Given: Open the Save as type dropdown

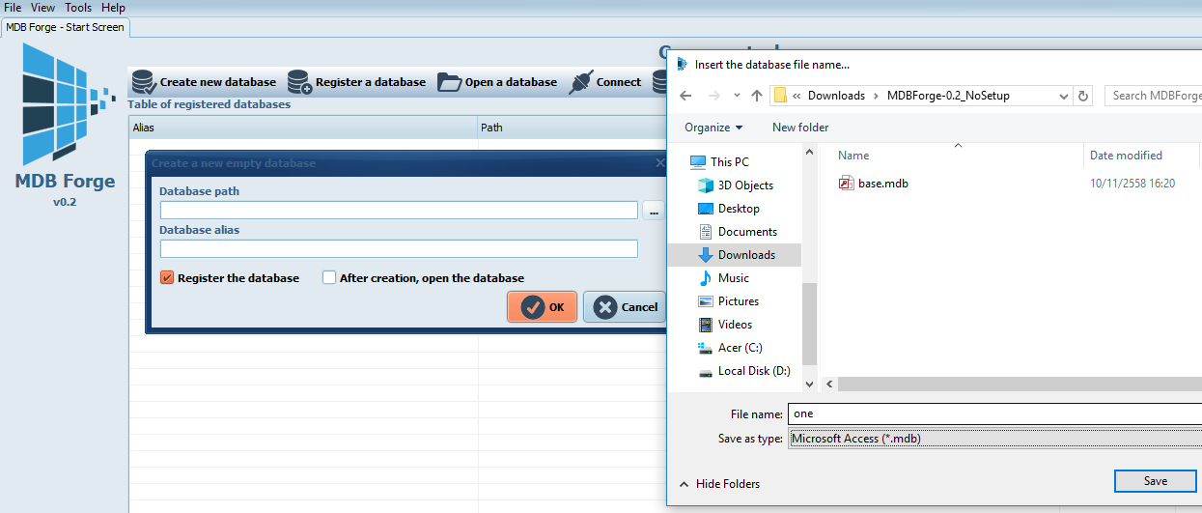Looking at the screenshot, I should 994,439.
